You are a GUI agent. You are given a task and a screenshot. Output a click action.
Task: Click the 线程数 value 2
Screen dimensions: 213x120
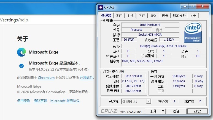[200, 101]
